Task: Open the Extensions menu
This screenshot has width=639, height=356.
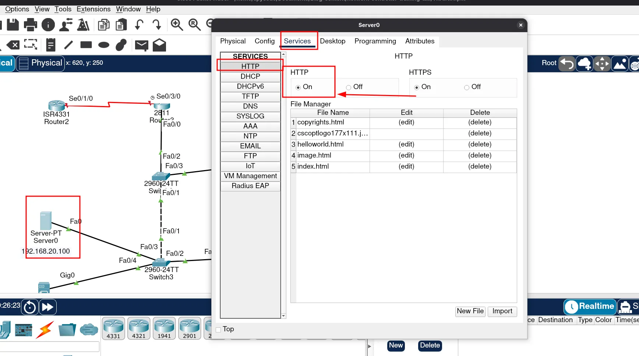Action: tap(93, 9)
